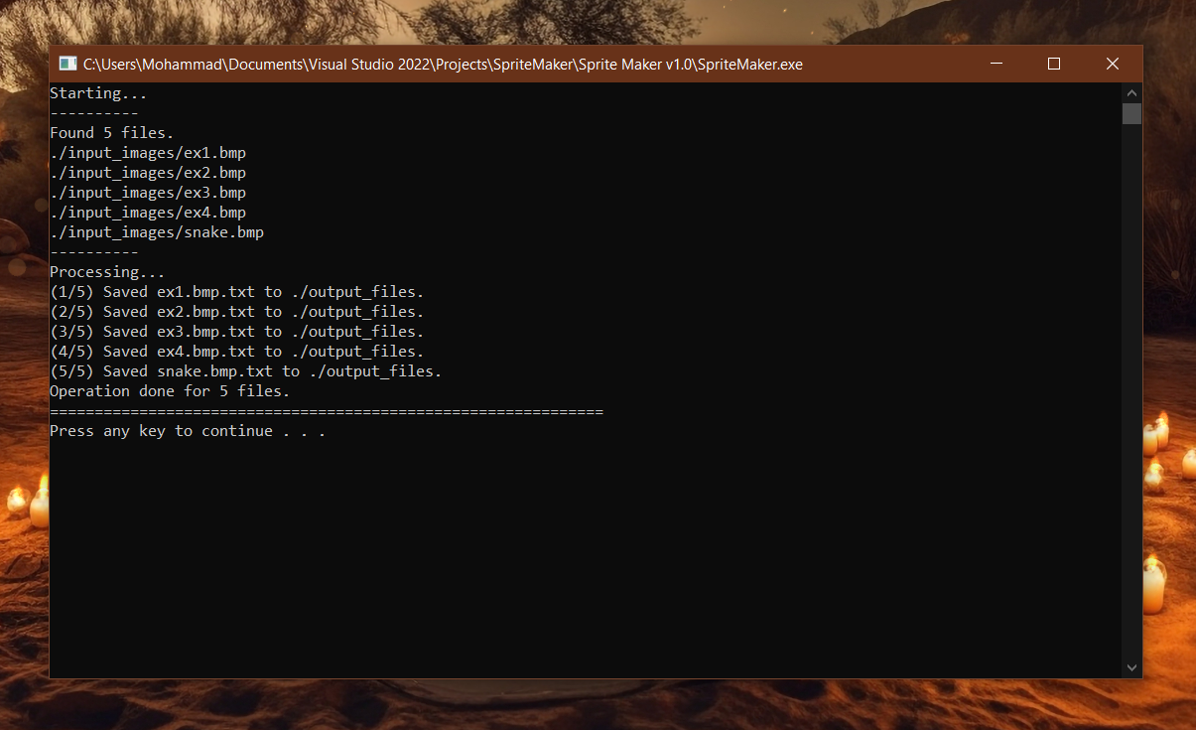Click the '(3/5) Saved ex3.bmp.txt' line
The width and height of the screenshot is (1196, 730).
tap(237, 332)
